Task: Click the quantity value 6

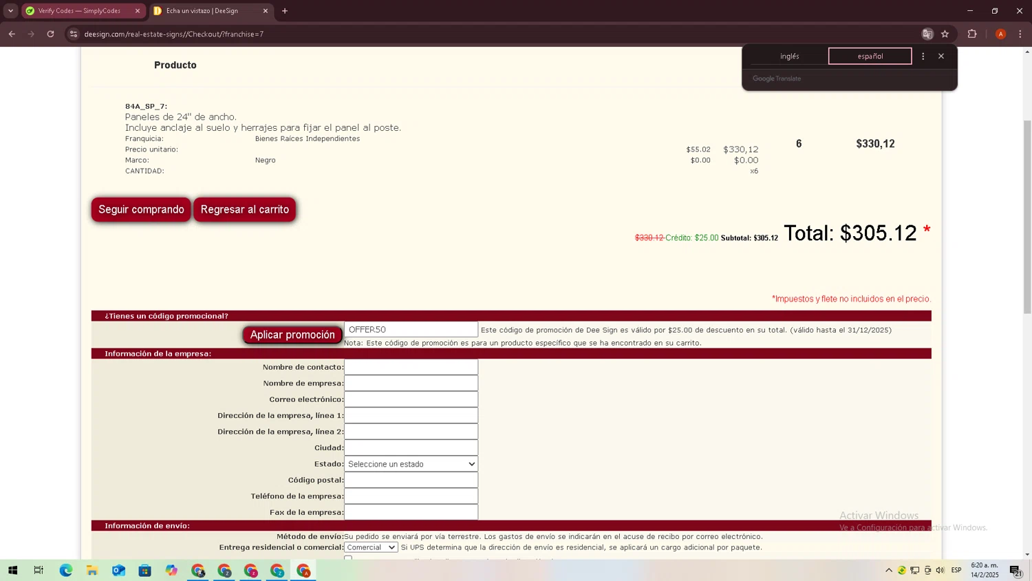Action: [x=799, y=144]
